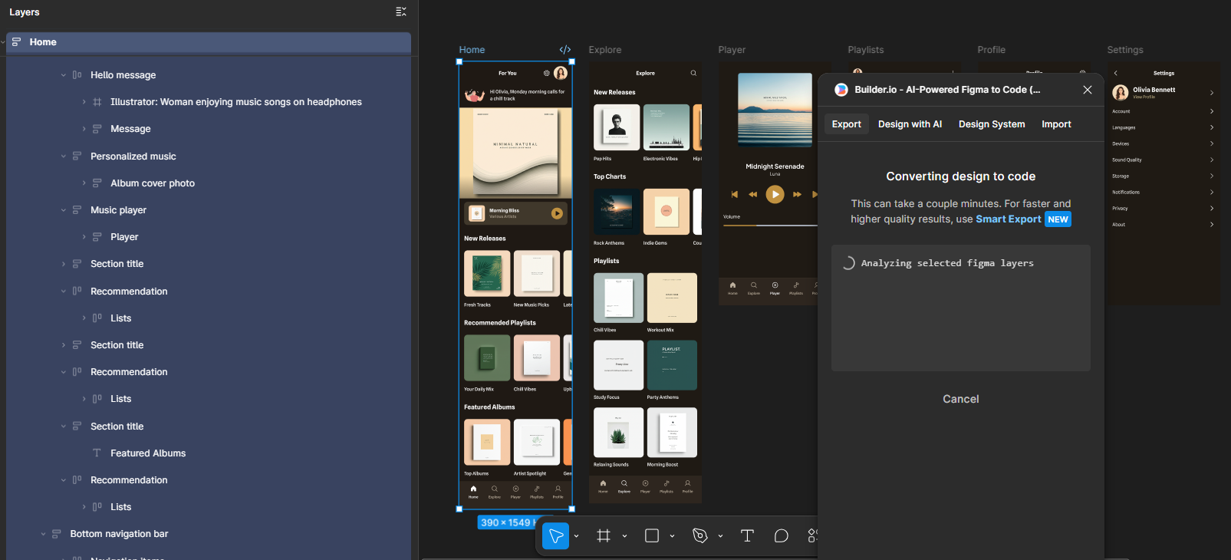The image size is (1231, 560).
Task: Open the Import tab in plugin
Action: pos(1056,124)
